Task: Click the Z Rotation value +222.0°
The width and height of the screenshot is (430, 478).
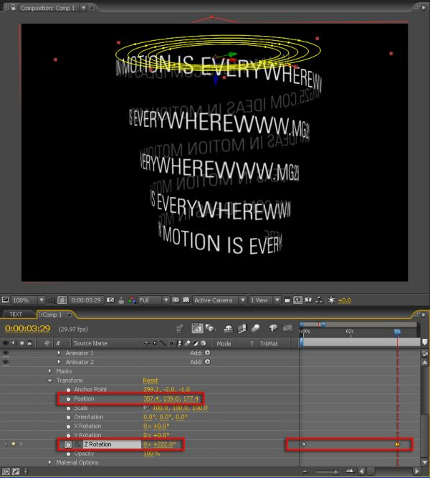Action: (165, 444)
